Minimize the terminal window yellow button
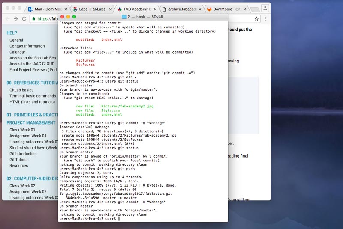343x229 pixels. coord(68,17)
